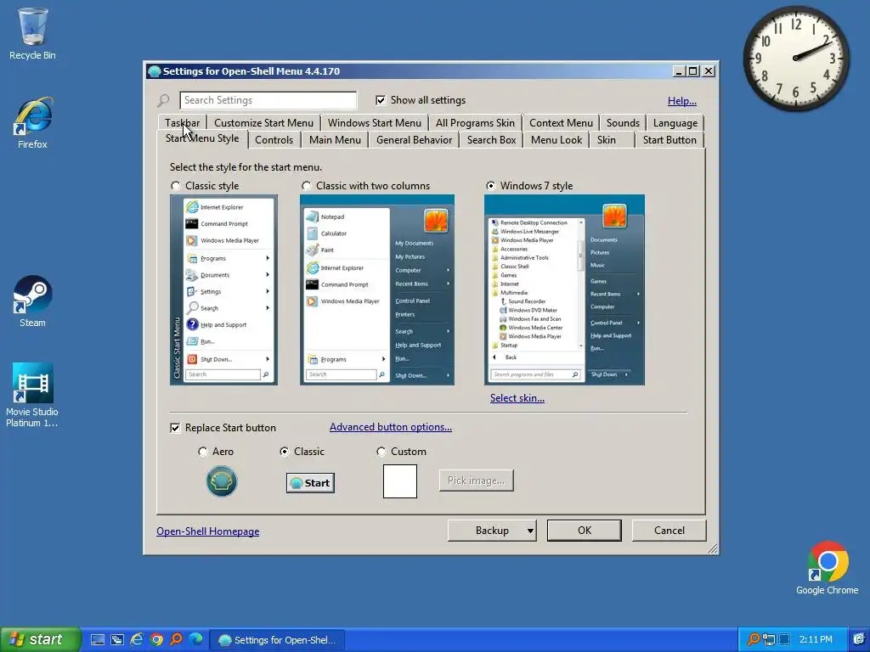Visit the Open-Shell Homepage link
Screen dimensions: 870x652
pos(208,531)
